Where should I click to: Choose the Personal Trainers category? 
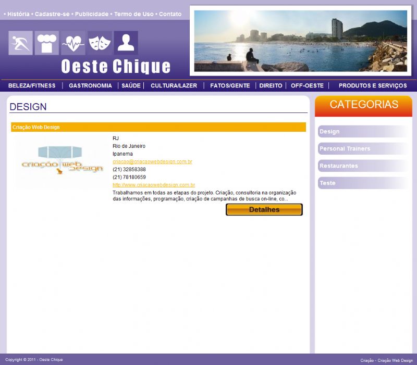pyautogui.click(x=363, y=149)
